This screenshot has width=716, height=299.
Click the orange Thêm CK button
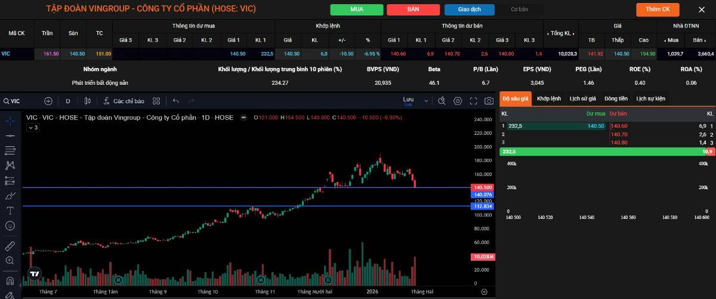tap(658, 10)
